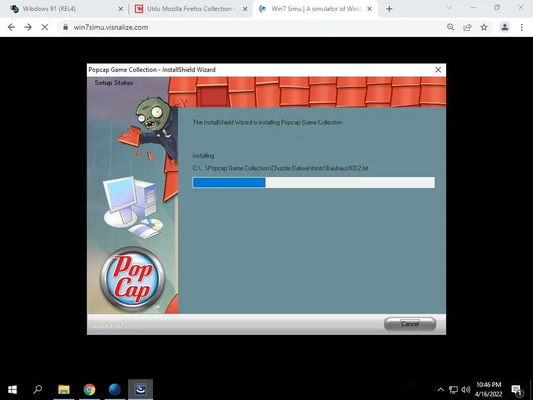This screenshot has height=400, width=533.
Task: Show hidden system tray icons
Action: (440, 390)
